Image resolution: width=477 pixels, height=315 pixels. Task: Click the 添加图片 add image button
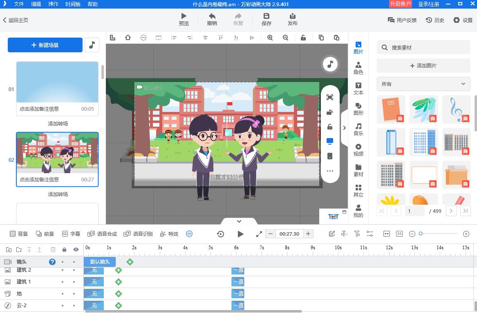(x=423, y=65)
